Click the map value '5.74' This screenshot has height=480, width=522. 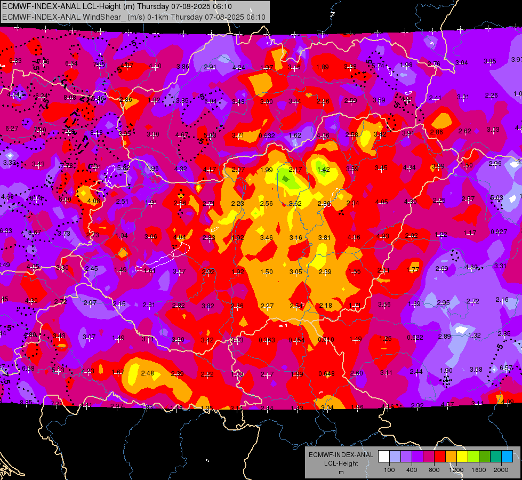tap(378, 66)
